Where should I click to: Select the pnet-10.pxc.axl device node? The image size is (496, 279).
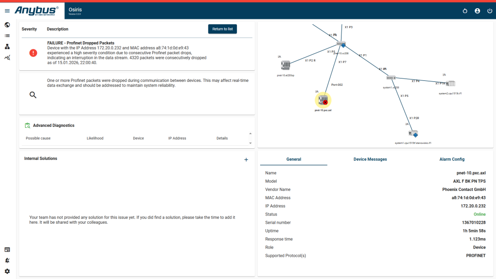click(x=323, y=100)
